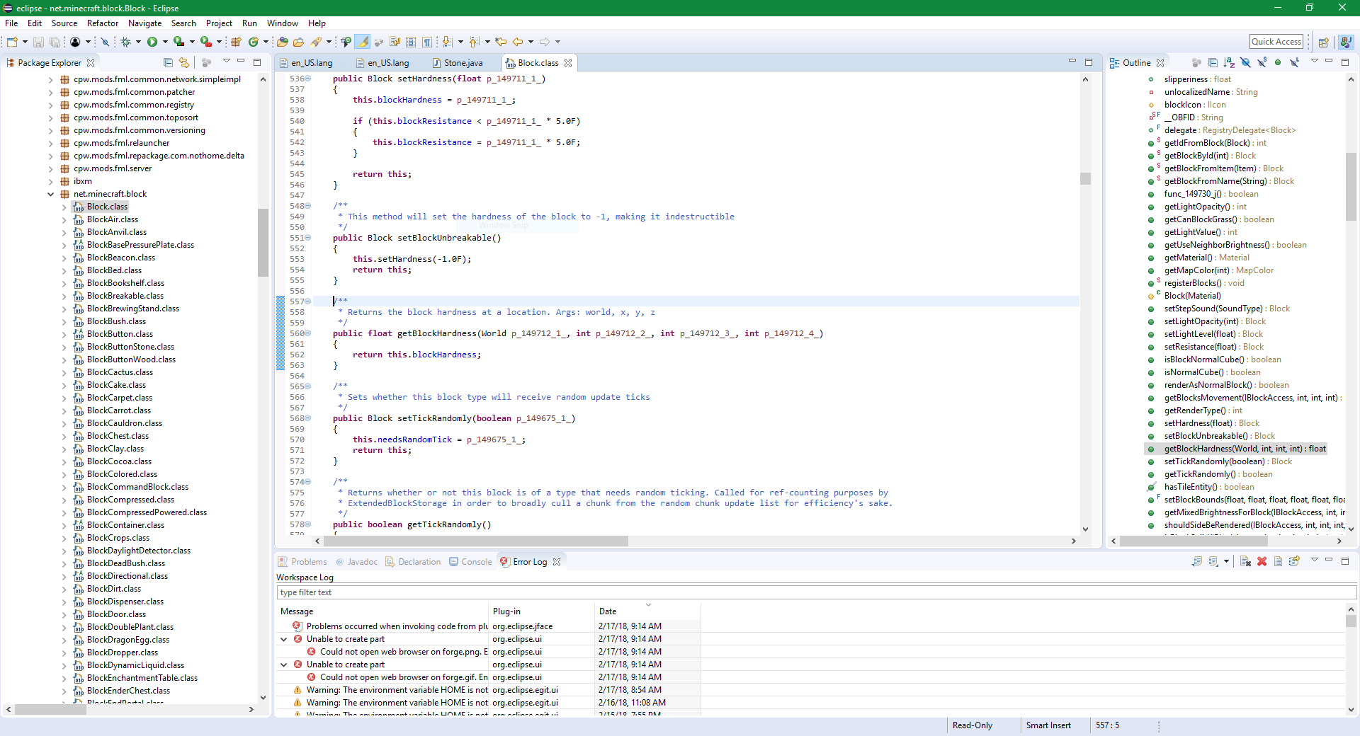Click the editor horizontal scrollbar
This screenshot has height=736, width=1360.
[476, 541]
